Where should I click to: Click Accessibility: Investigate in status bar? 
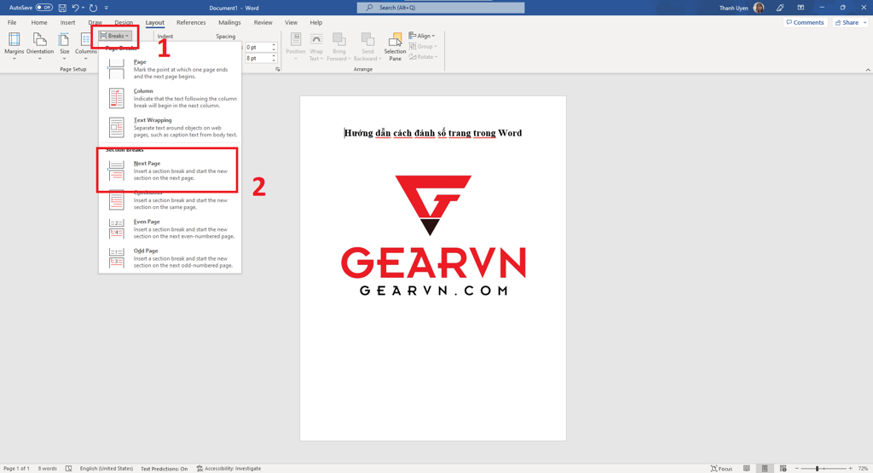228,469
